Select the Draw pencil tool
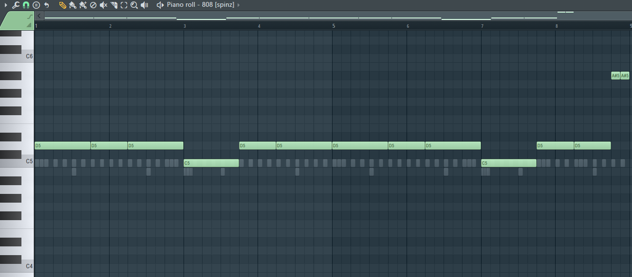The image size is (632, 277). coord(63,5)
